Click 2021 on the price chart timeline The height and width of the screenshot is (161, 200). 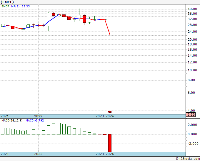(5, 116)
